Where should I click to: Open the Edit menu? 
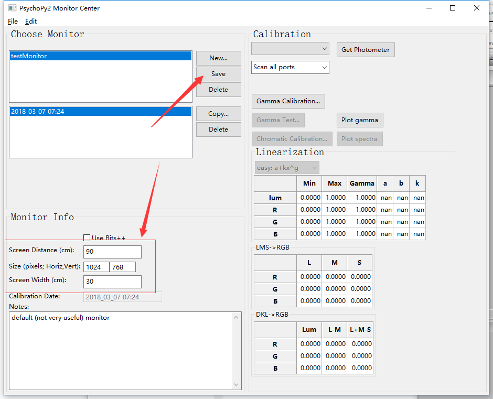pos(31,21)
